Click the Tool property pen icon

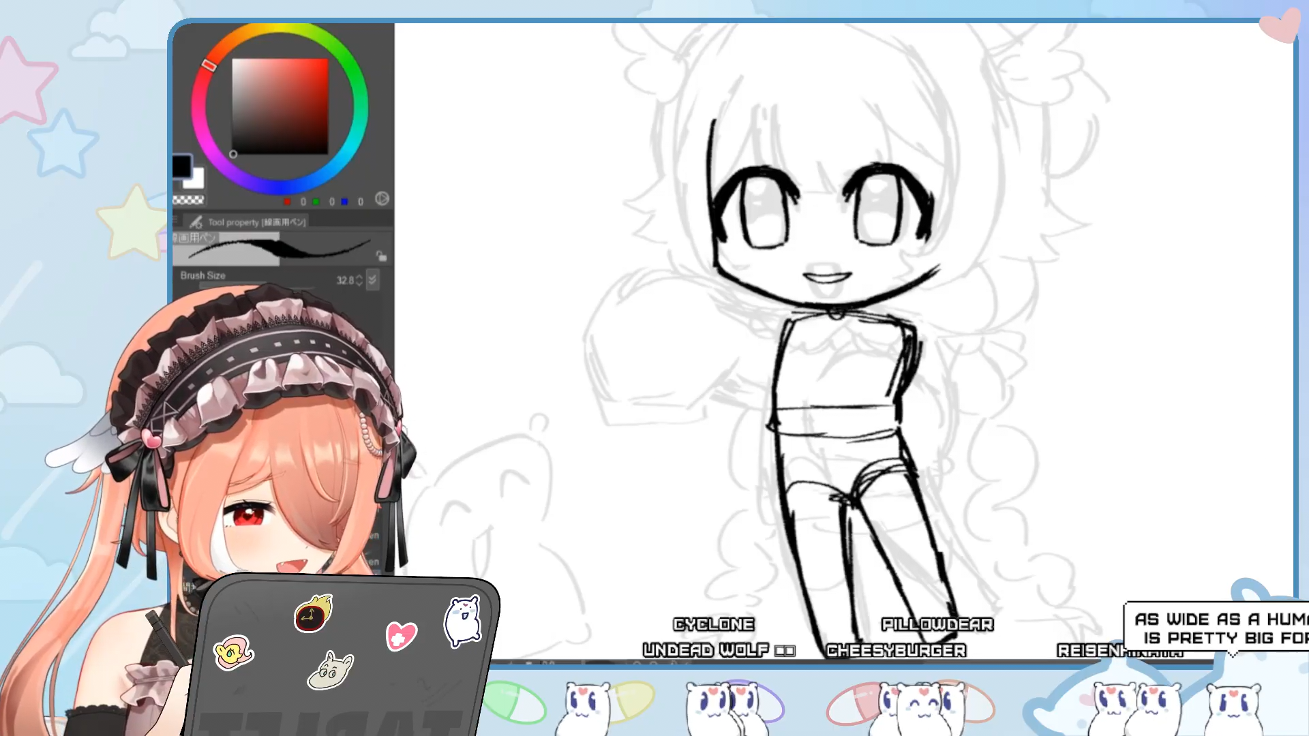pyautogui.click(x=196, y=222)
